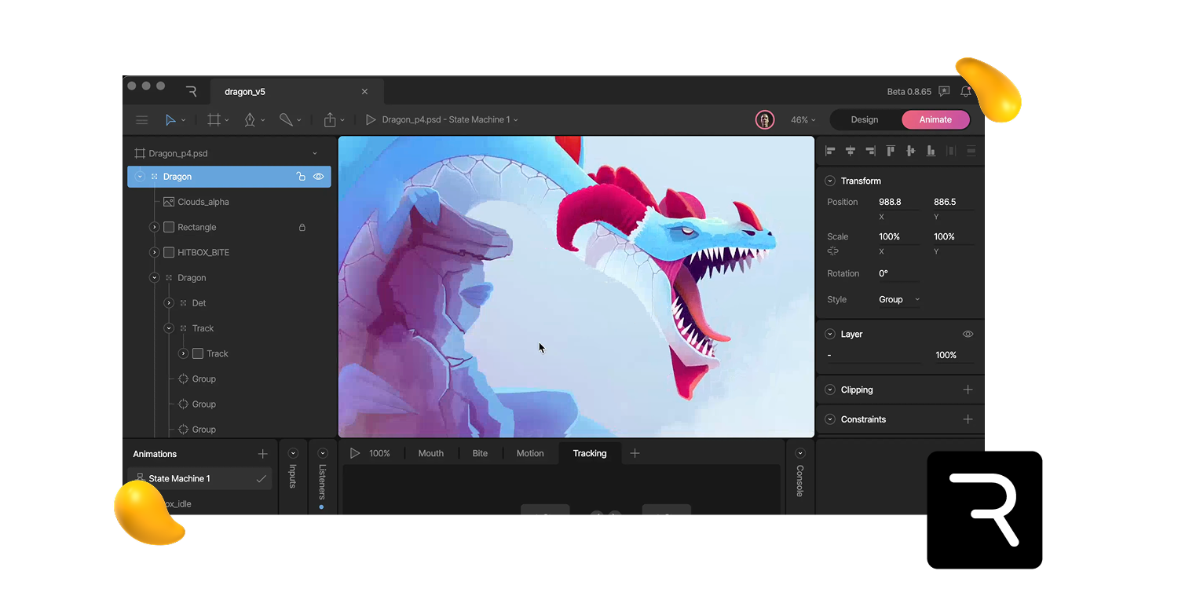Toggle the scale proportion link icon
Screen dimensions: 1178x589
(x=832, y=251)
